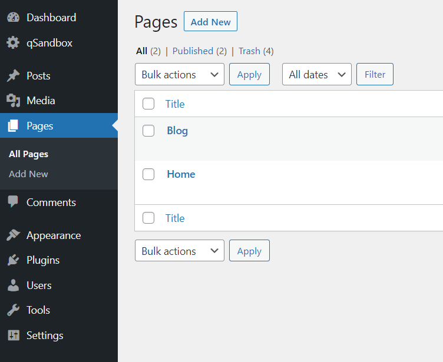Sort by the header Title column

point(175,104)
